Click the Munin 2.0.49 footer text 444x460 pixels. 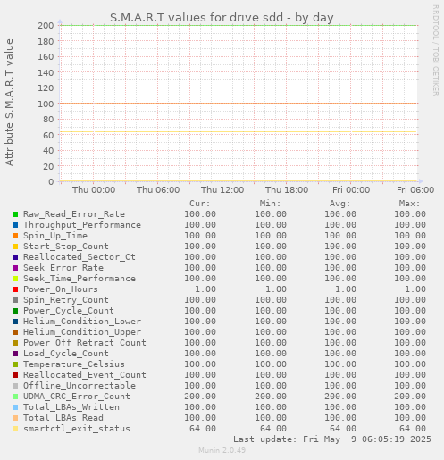(222, 450)
